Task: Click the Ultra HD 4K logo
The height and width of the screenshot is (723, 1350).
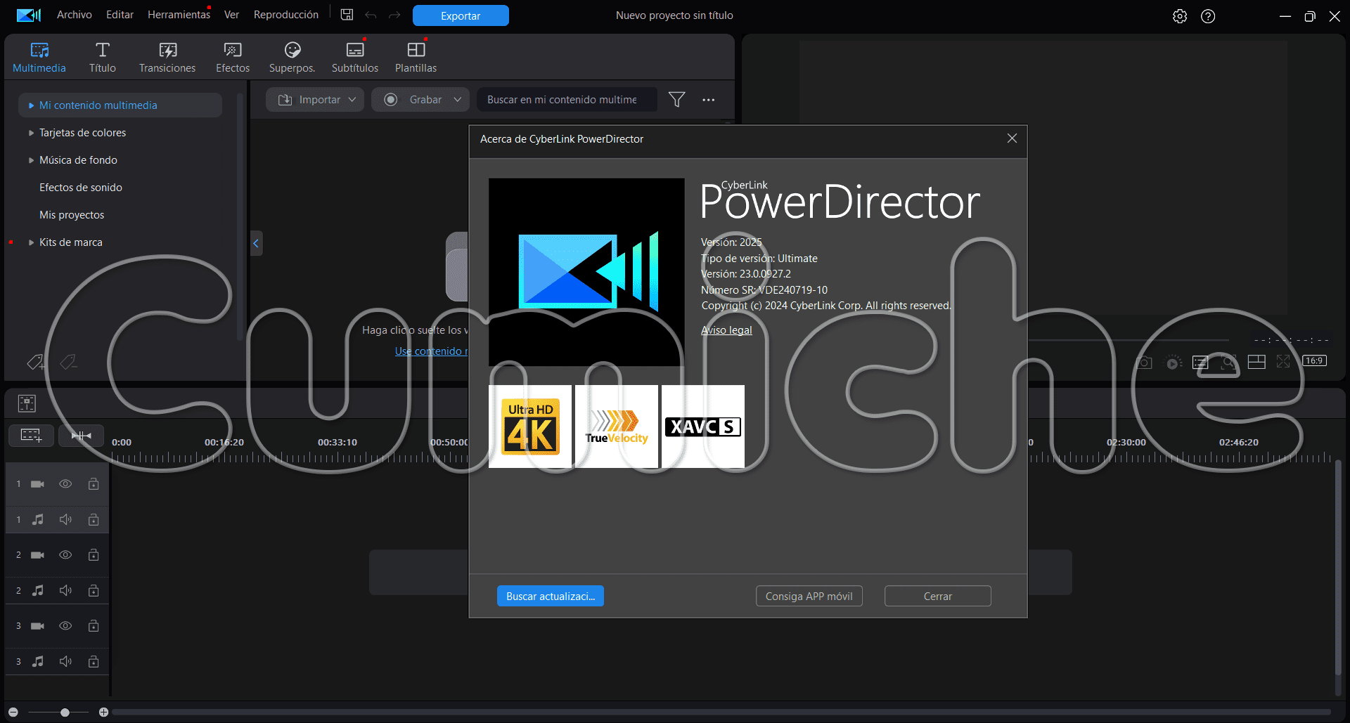Action: point(530,426)
